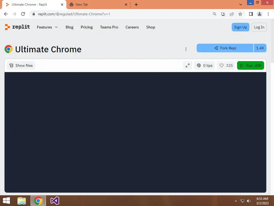Viewport: 274px width, 206px height.
Task: Click the Chrome logo beside Ultimate Chrome title
Action: (9, 49)
